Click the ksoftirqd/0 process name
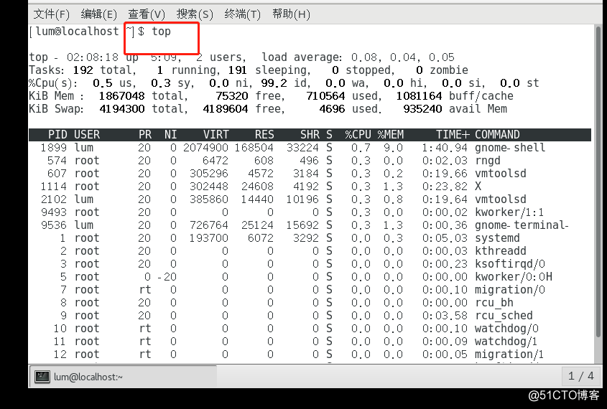Image resolution: width=607 pixels, height=409 pixels. click(x=510, y=263)
